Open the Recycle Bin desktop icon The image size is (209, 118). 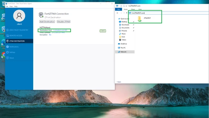[x=3, y=5]
